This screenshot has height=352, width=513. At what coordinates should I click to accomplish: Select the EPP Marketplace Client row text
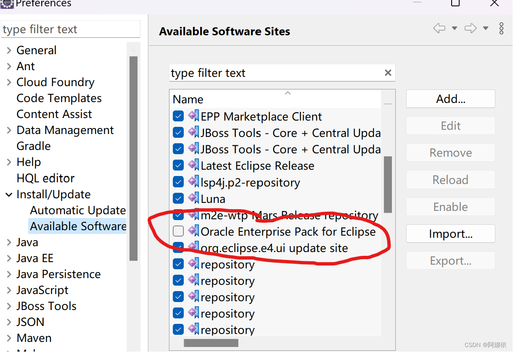(x=261, y=117)
